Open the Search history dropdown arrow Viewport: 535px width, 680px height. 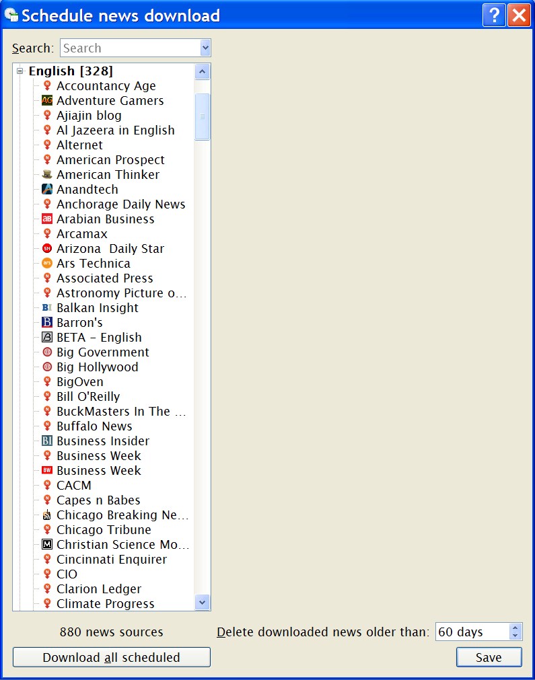(x=205, y=48)
